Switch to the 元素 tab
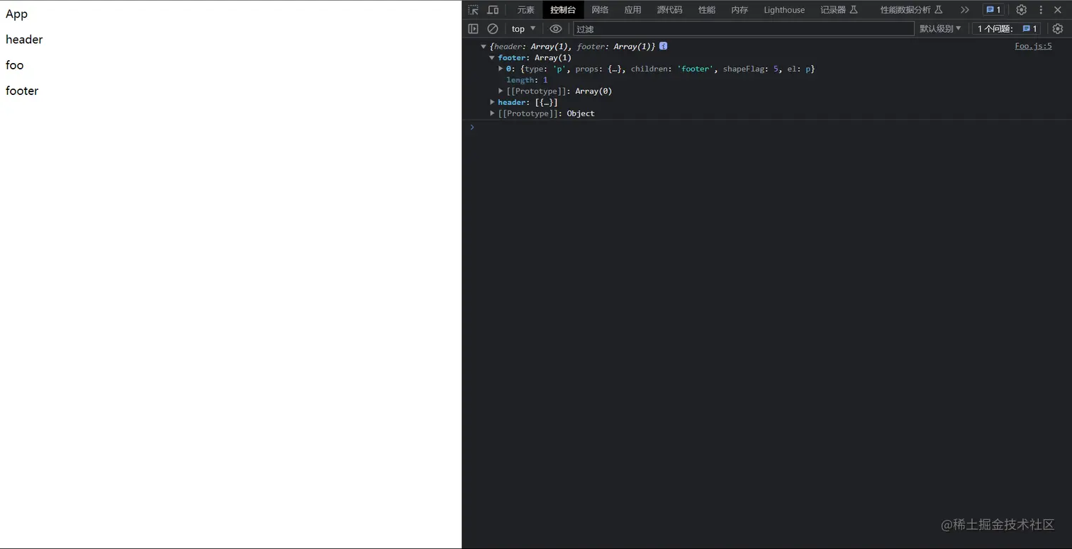Screen dimensions: 1072x549 526,10
